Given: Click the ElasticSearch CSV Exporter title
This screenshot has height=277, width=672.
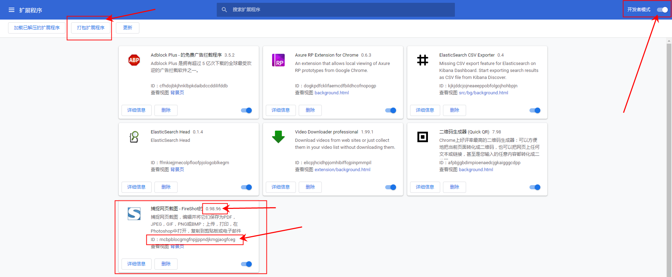Looking at the screenshot, I should tap(467, 55).
